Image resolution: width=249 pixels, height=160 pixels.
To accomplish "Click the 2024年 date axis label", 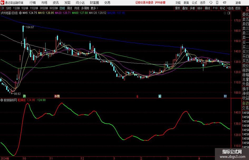I will pyautogui.click(x=5, y=158).
